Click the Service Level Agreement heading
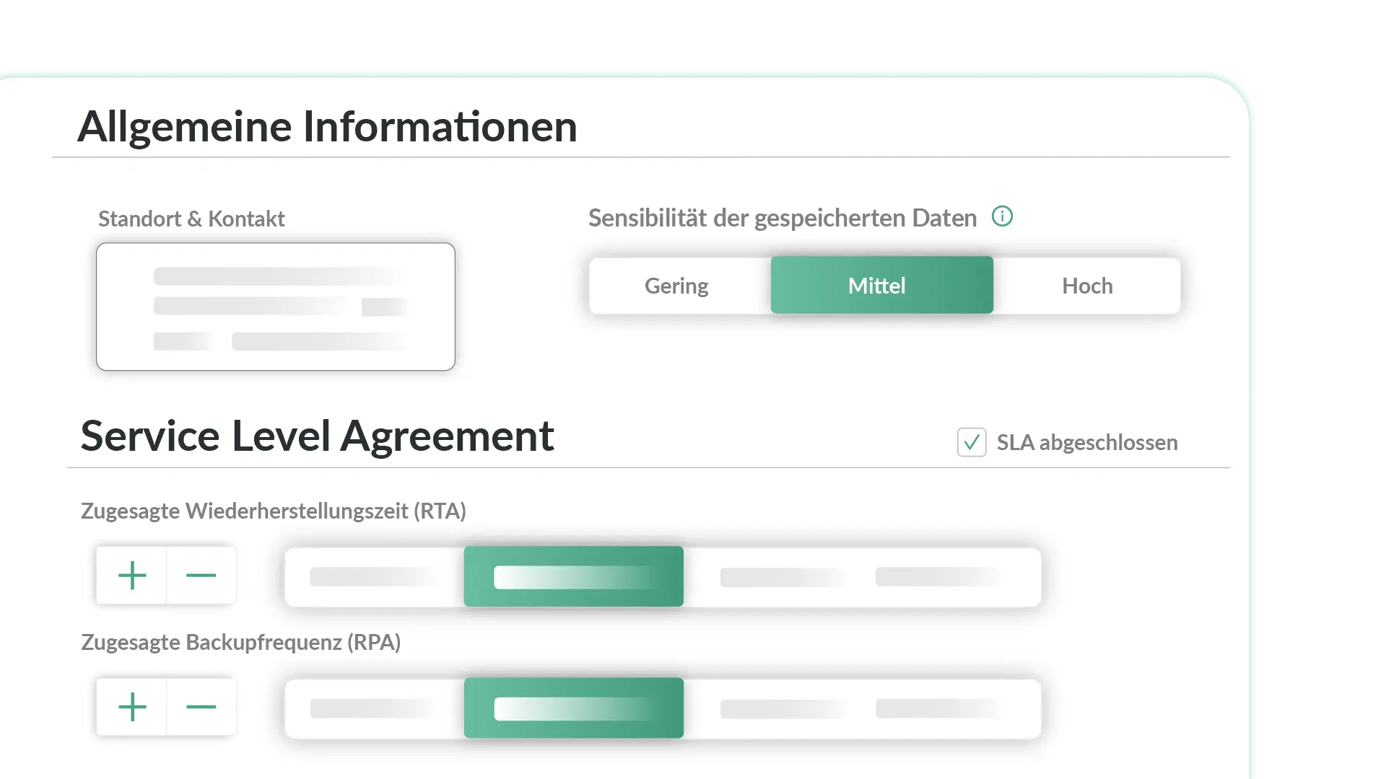The width and height of the screenshot is (1386, 779). (317, 436)
